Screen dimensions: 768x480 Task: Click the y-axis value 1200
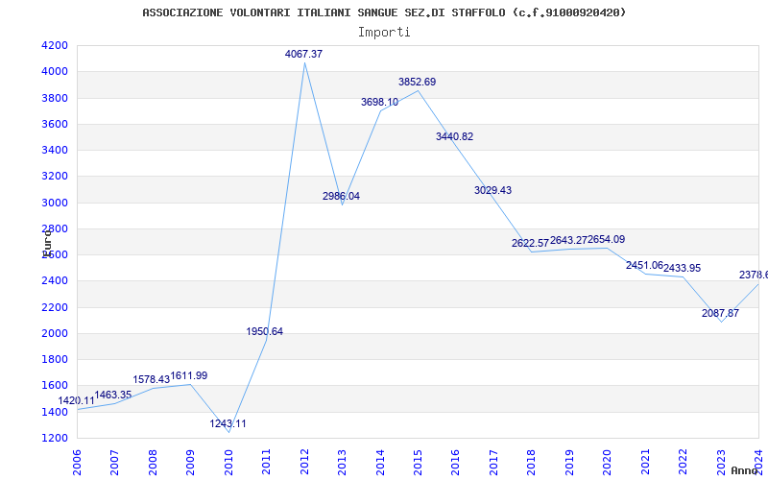55,438
